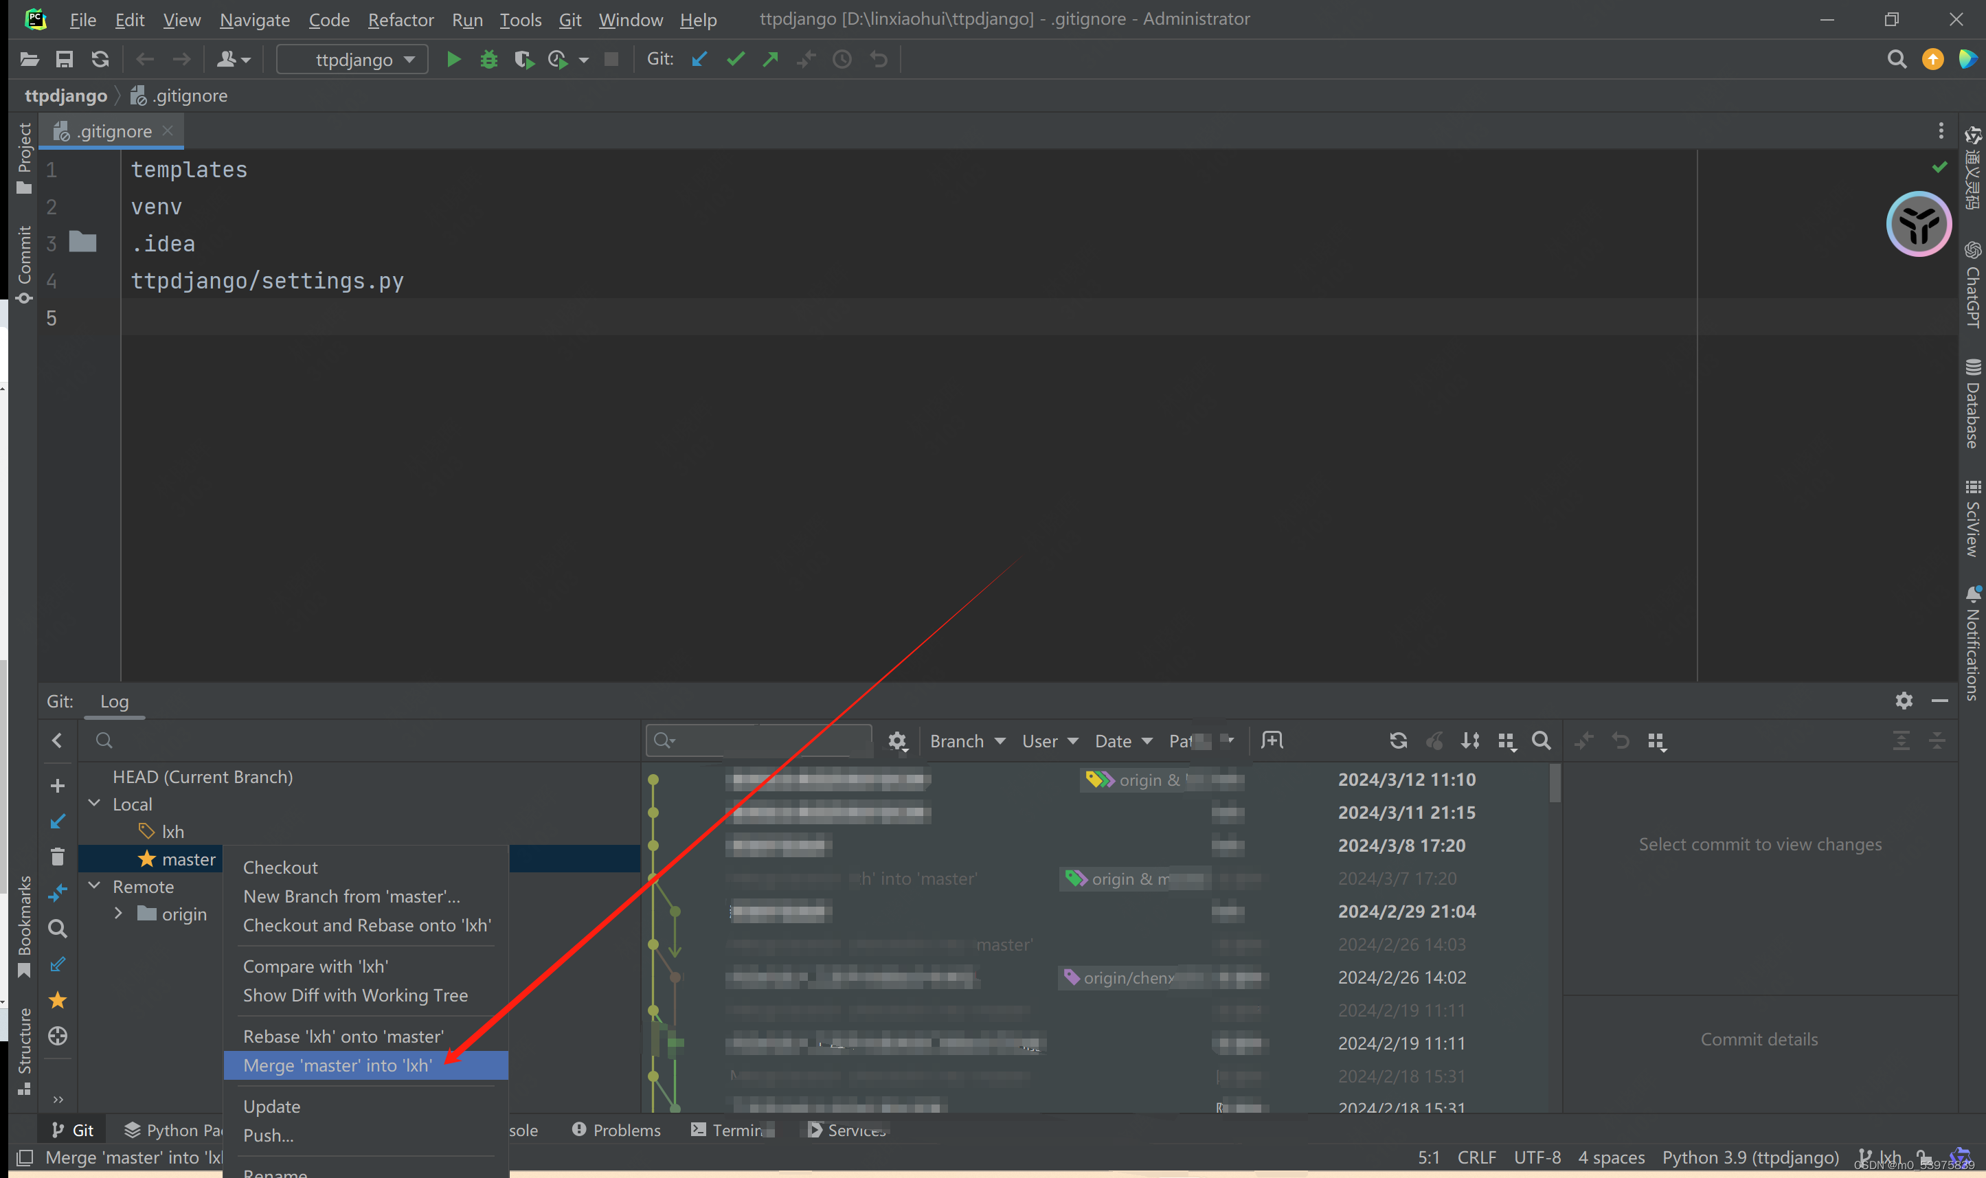Open the Database panel on right sidebar
This screenshot has height=1178, width=1986.
(x=1974, y=405)
